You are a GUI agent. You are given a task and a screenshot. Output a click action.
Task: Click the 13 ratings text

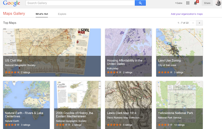point(179,125)
